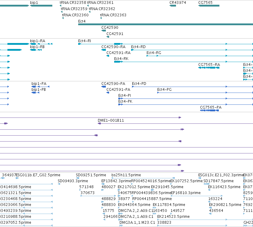Click the 571348 EST marker

tap(80, 190)
